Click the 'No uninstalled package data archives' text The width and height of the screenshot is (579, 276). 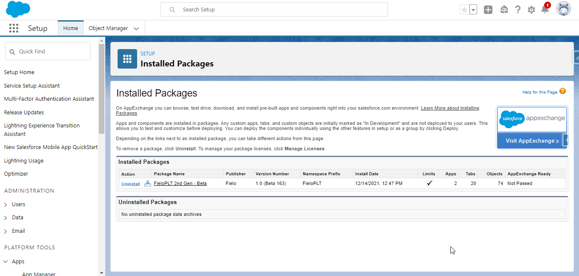[x=161, y=214]
